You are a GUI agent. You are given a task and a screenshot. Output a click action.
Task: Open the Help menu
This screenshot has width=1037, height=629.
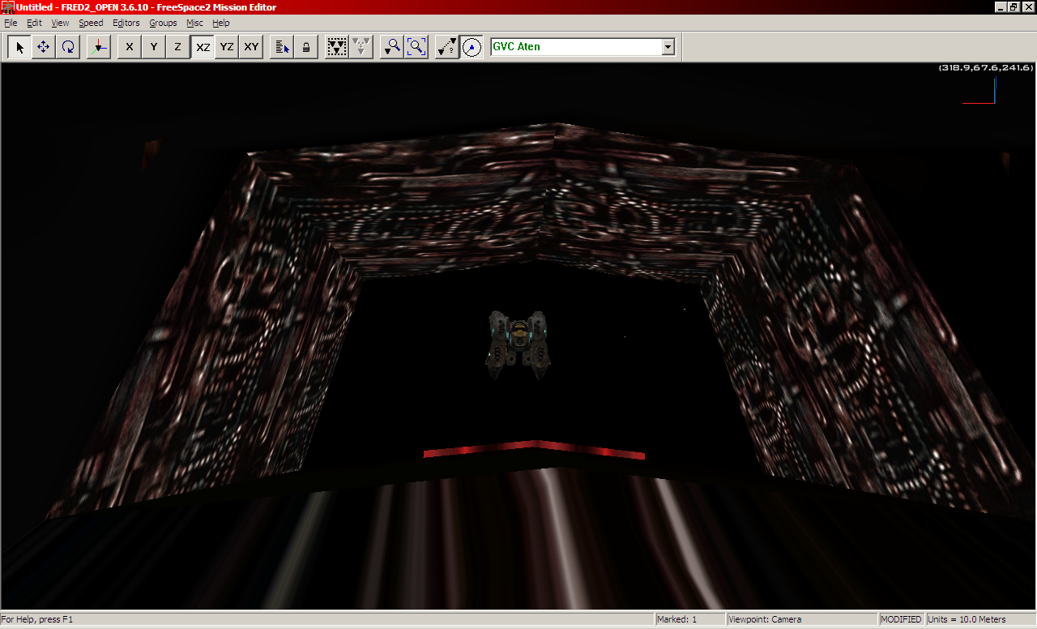click(221, 23)
